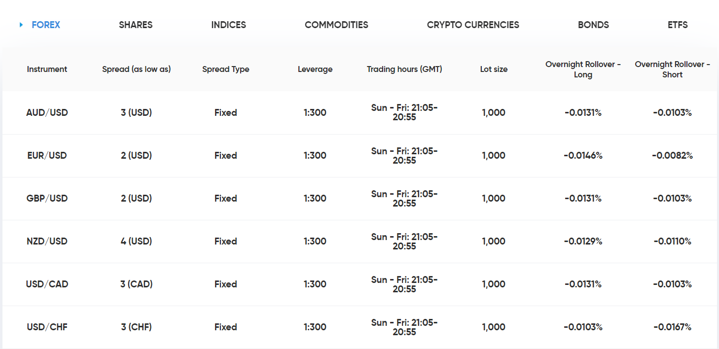Choose the EUR/USD instrument
This screenshot has height=349, width=719.
click(47, 155)
